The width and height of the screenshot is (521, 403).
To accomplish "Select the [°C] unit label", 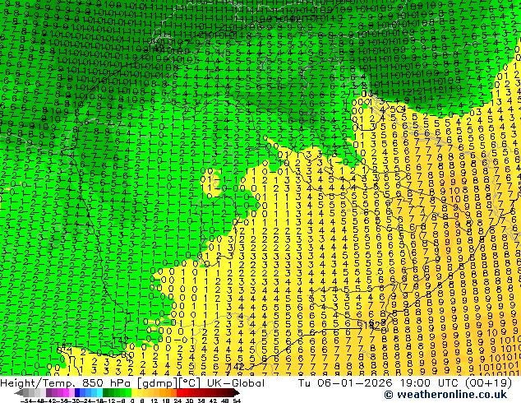I will (190, 383).
